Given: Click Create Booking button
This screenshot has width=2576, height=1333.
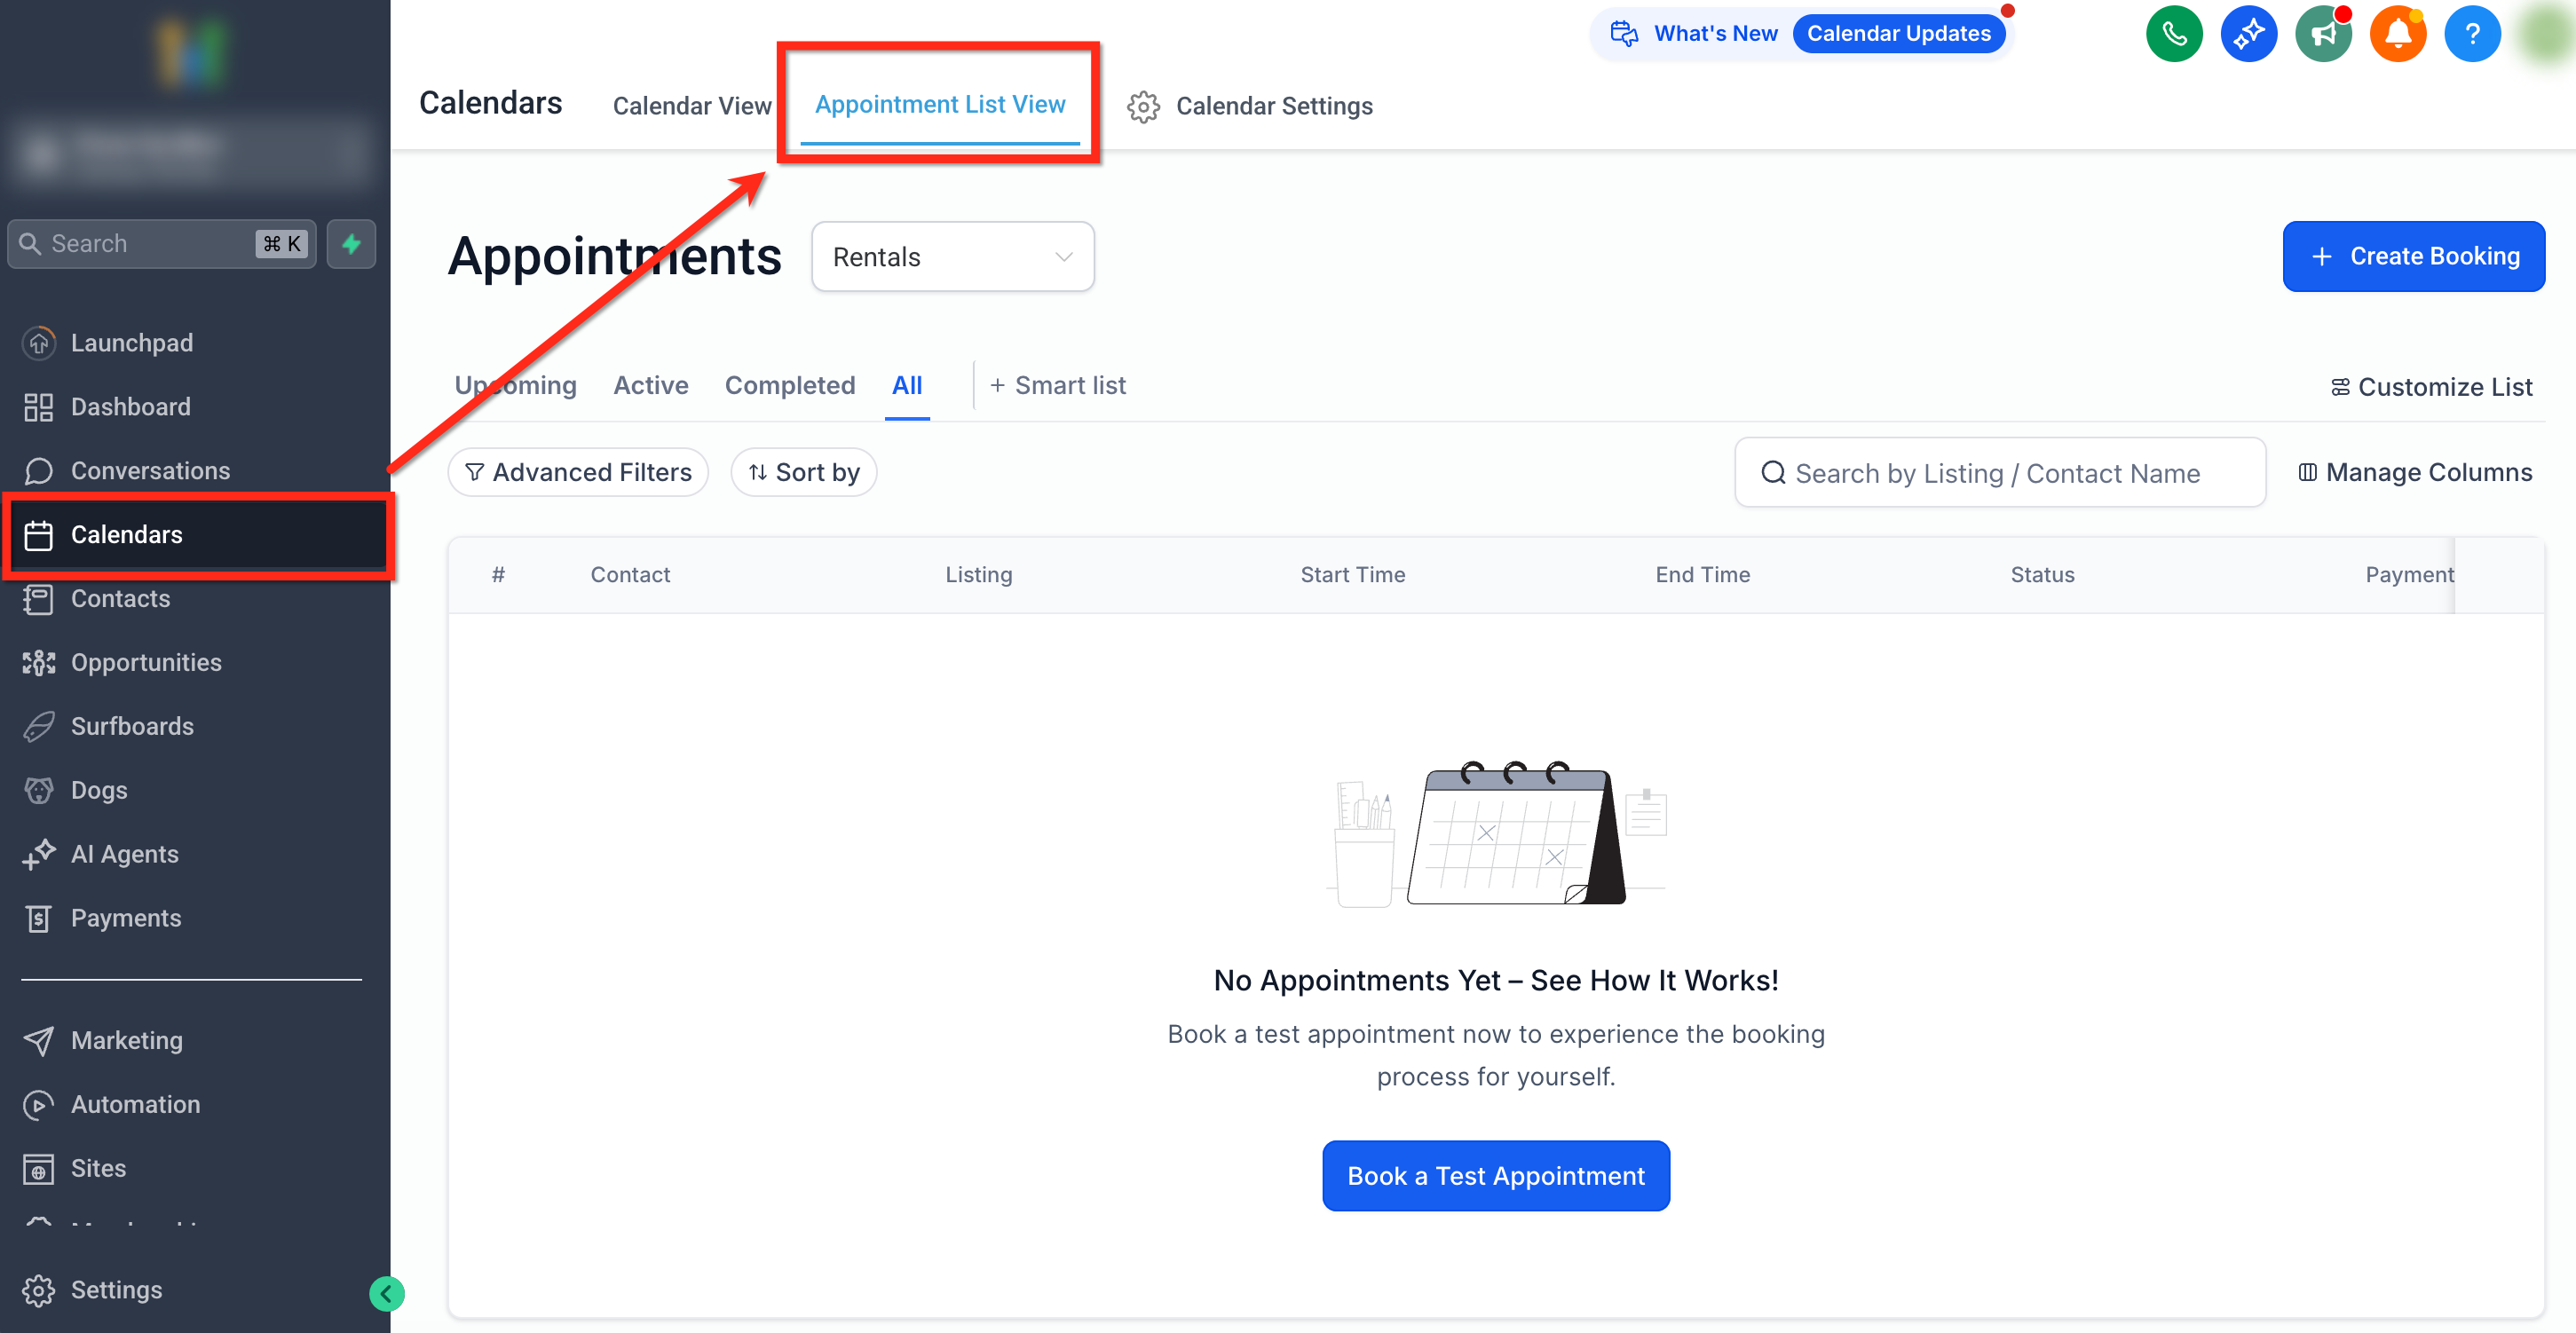Looking at the screenshot, I should [2413, 256].
